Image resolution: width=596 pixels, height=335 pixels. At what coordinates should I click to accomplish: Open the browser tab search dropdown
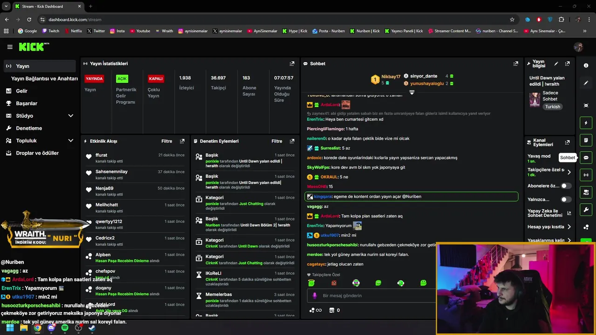coord(6,7)
